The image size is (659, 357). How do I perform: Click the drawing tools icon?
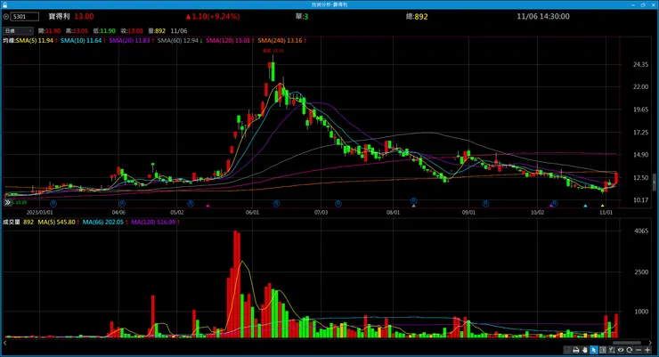click(612, 350)
